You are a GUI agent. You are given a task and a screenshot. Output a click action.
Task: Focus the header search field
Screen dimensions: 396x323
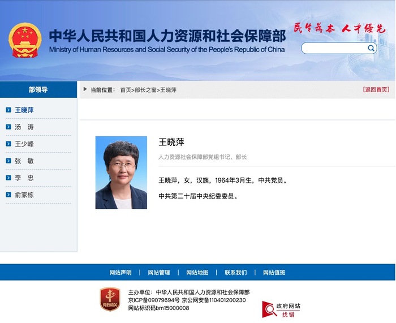[x=339, y=48]
